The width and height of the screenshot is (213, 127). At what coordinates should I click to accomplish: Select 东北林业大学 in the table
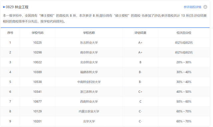coord(89,43)
